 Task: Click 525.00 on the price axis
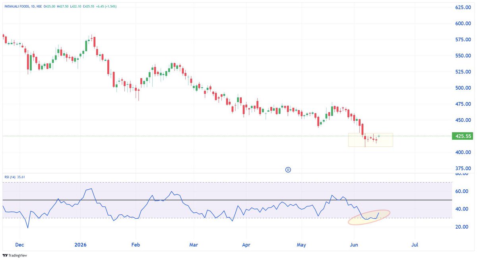[x=462, y=72]
